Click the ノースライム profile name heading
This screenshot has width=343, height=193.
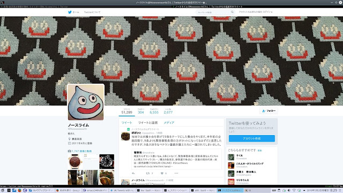pyautogui.click(x=78, y=125)
